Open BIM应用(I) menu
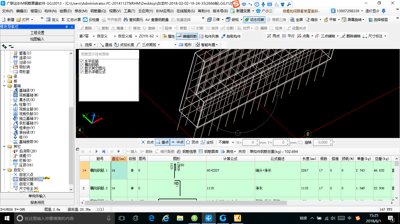 165,11
